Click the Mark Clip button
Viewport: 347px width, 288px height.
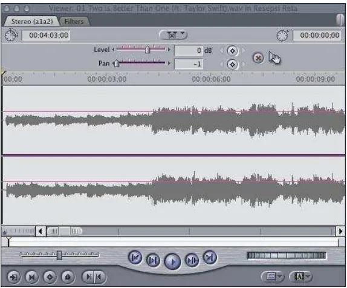tap(32, 277)
